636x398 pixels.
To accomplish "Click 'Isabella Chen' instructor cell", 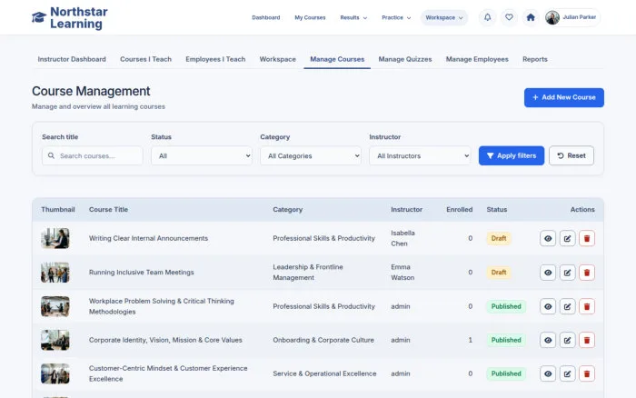I will coord(402,239).
